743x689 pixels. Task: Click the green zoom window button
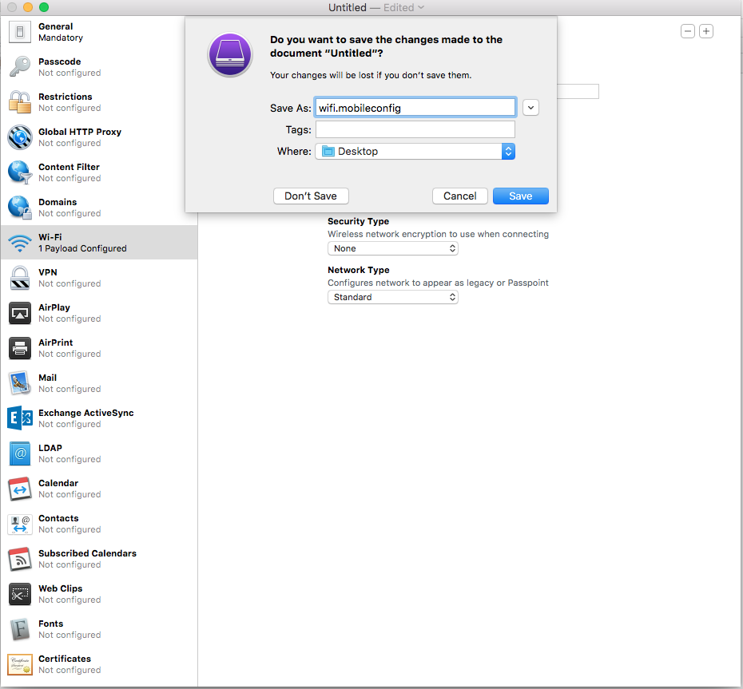coord(44,7)
